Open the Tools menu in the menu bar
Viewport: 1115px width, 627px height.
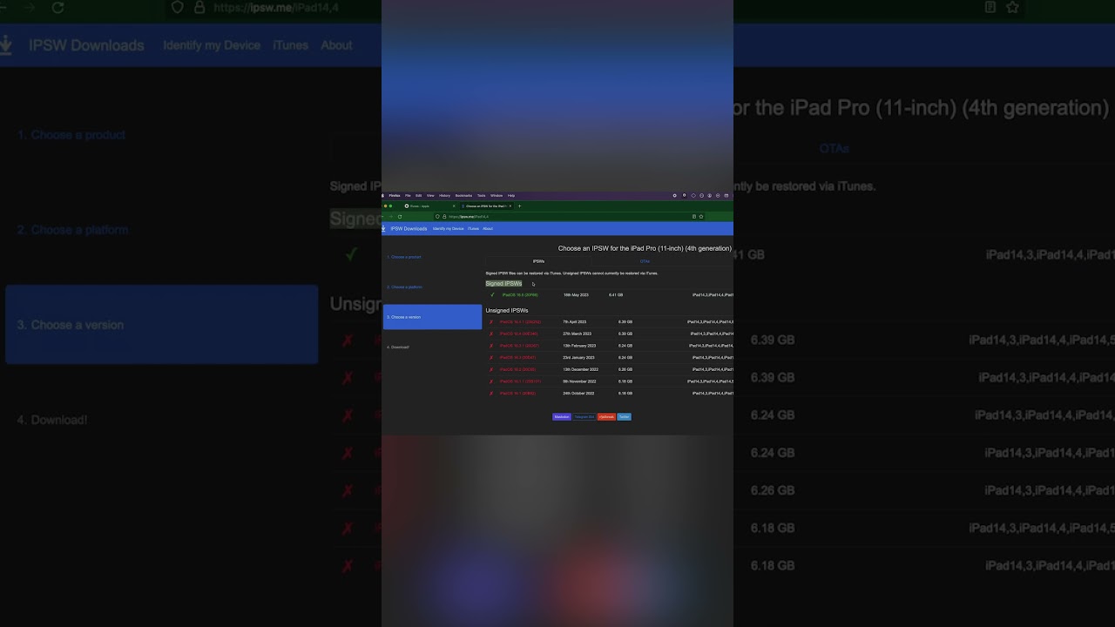[x=481, y=196]
